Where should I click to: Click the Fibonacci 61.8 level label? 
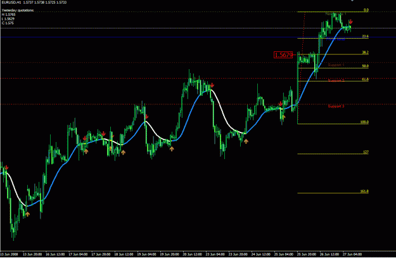pyautogui.click(x=365, y=79)
